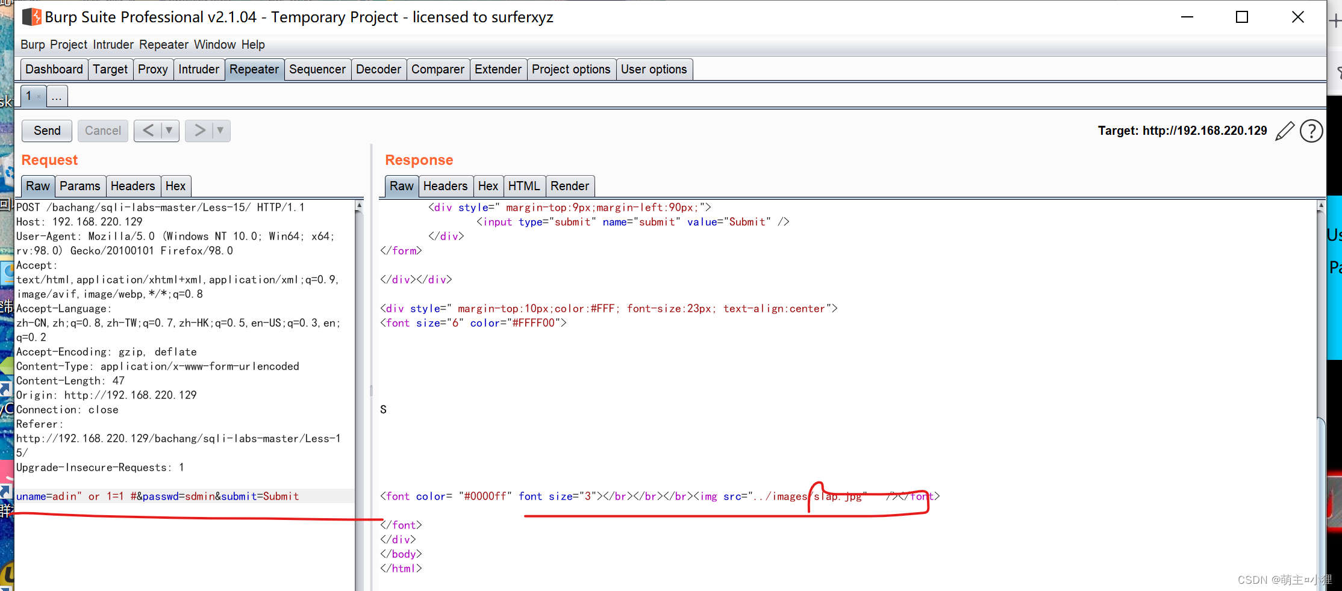Click the POST request line at top
The height and width of the screenshot is (591, 1342).
tap(160, 207)
